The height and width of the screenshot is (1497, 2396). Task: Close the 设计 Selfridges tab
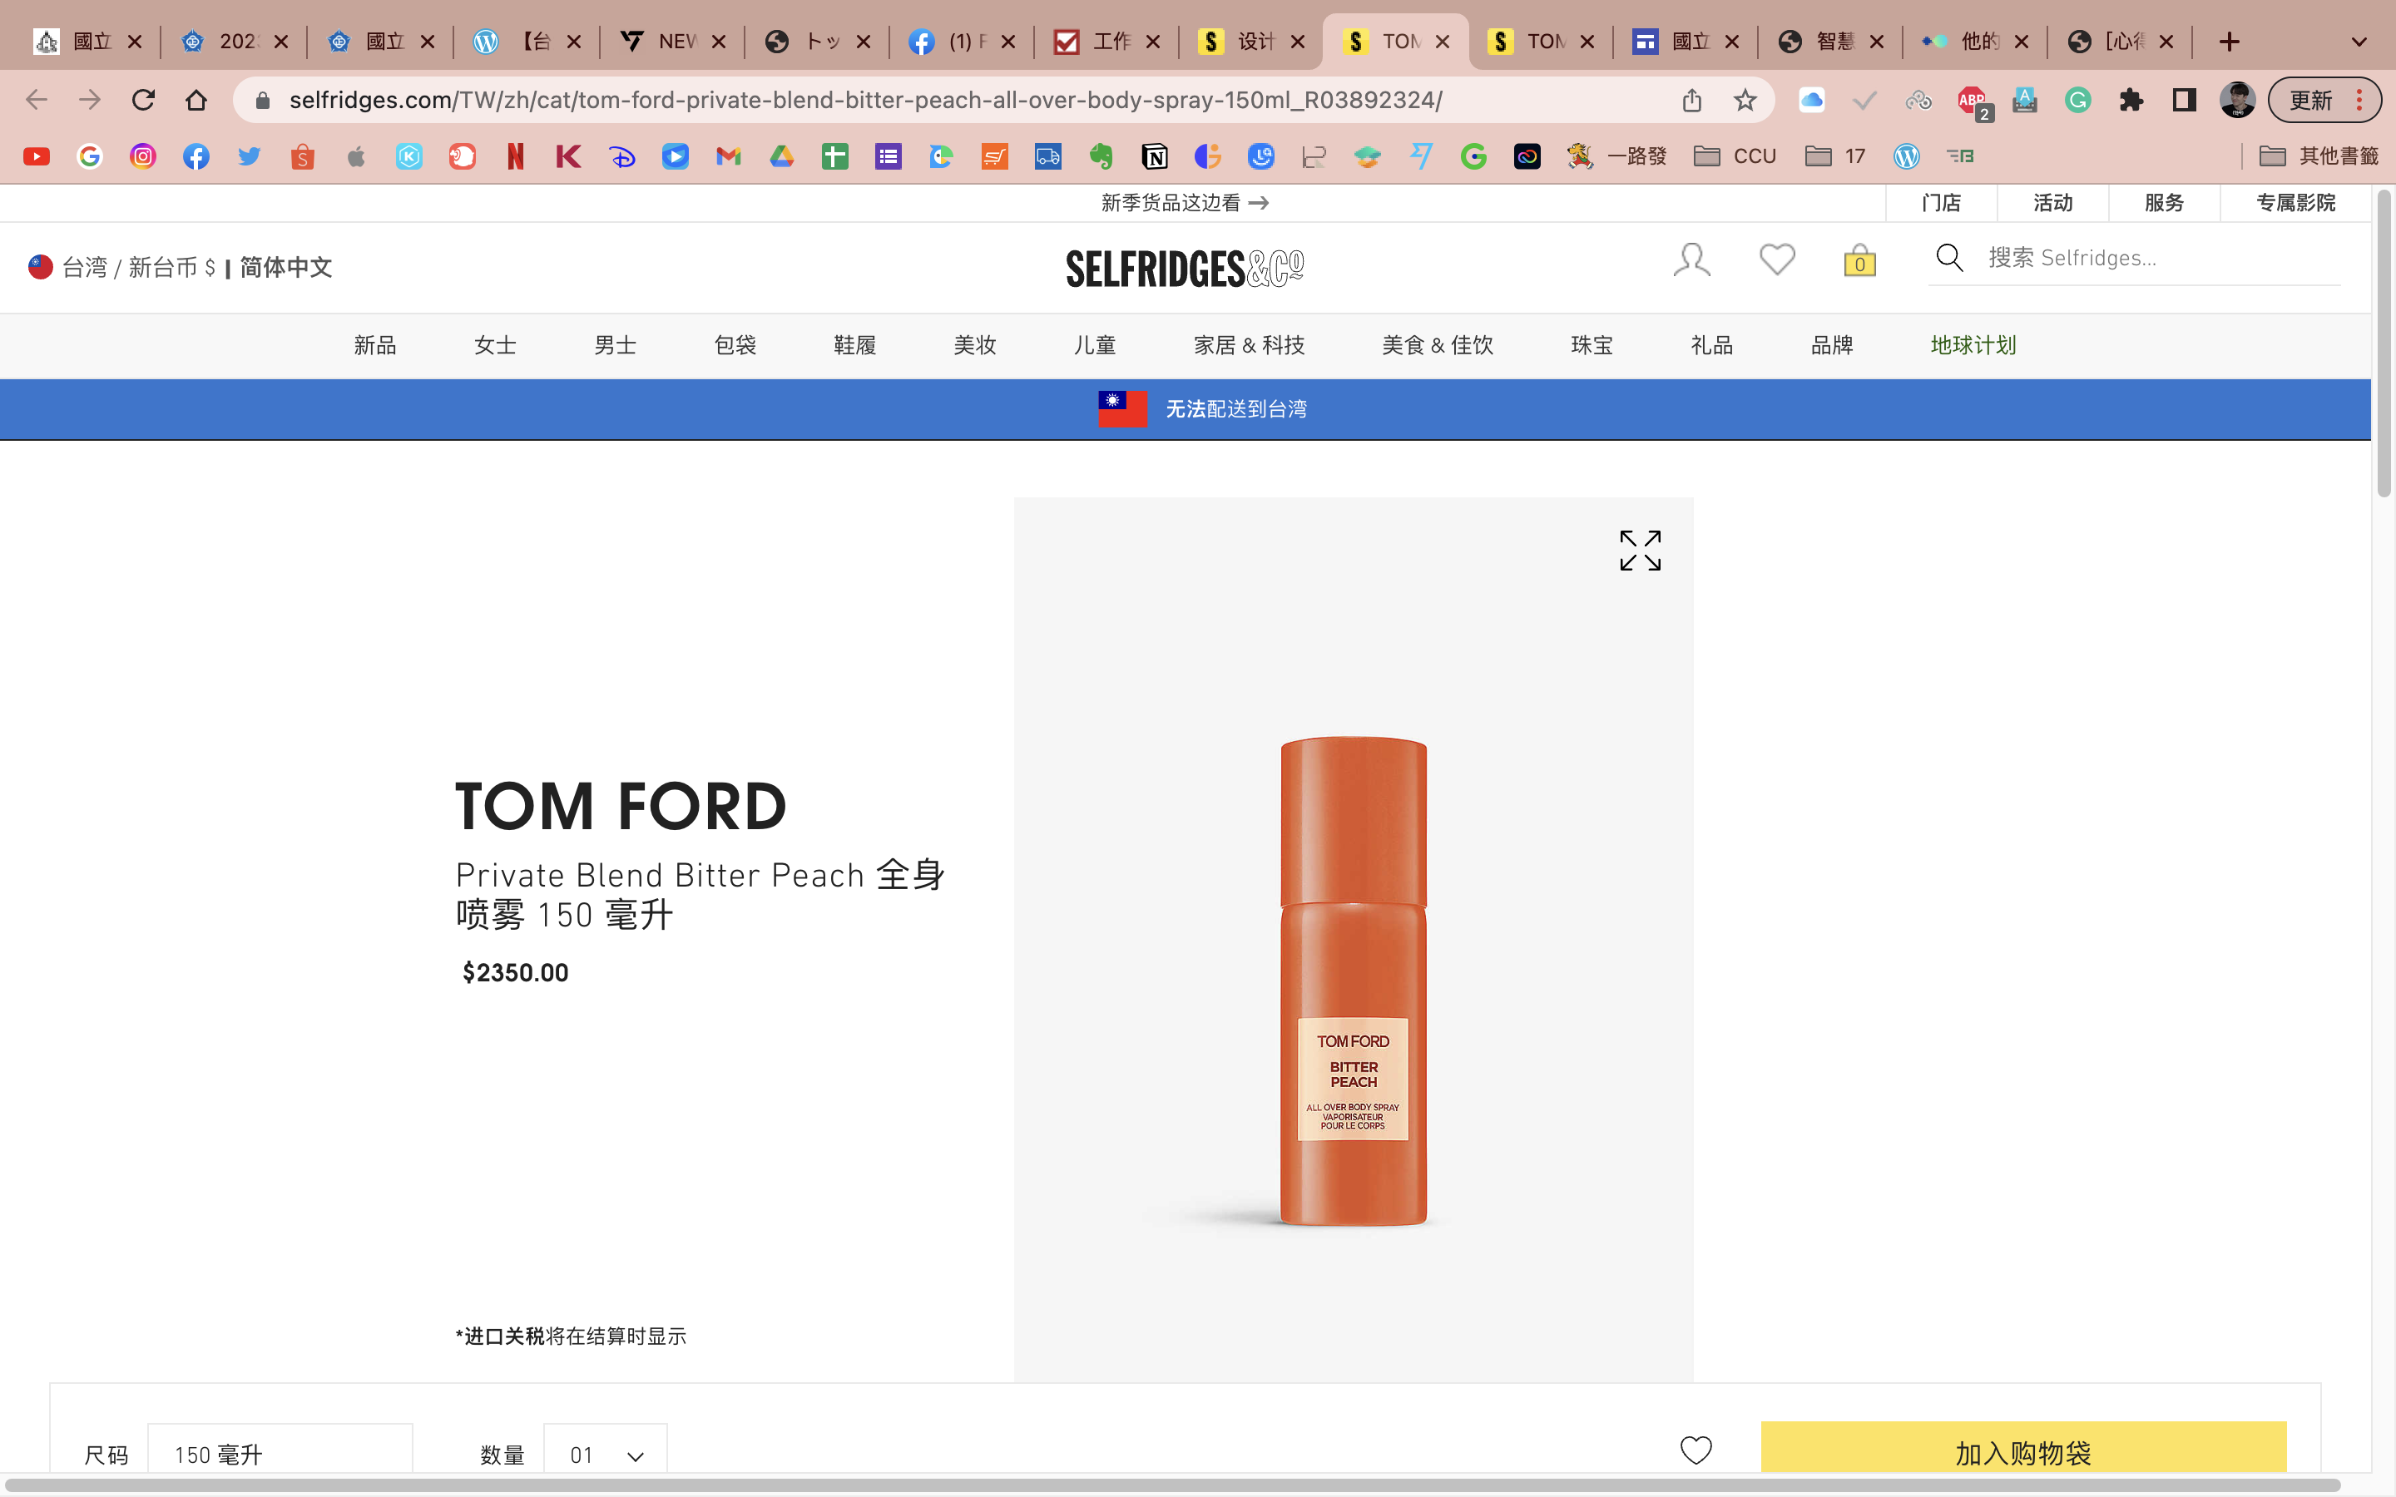[1298, 42]
